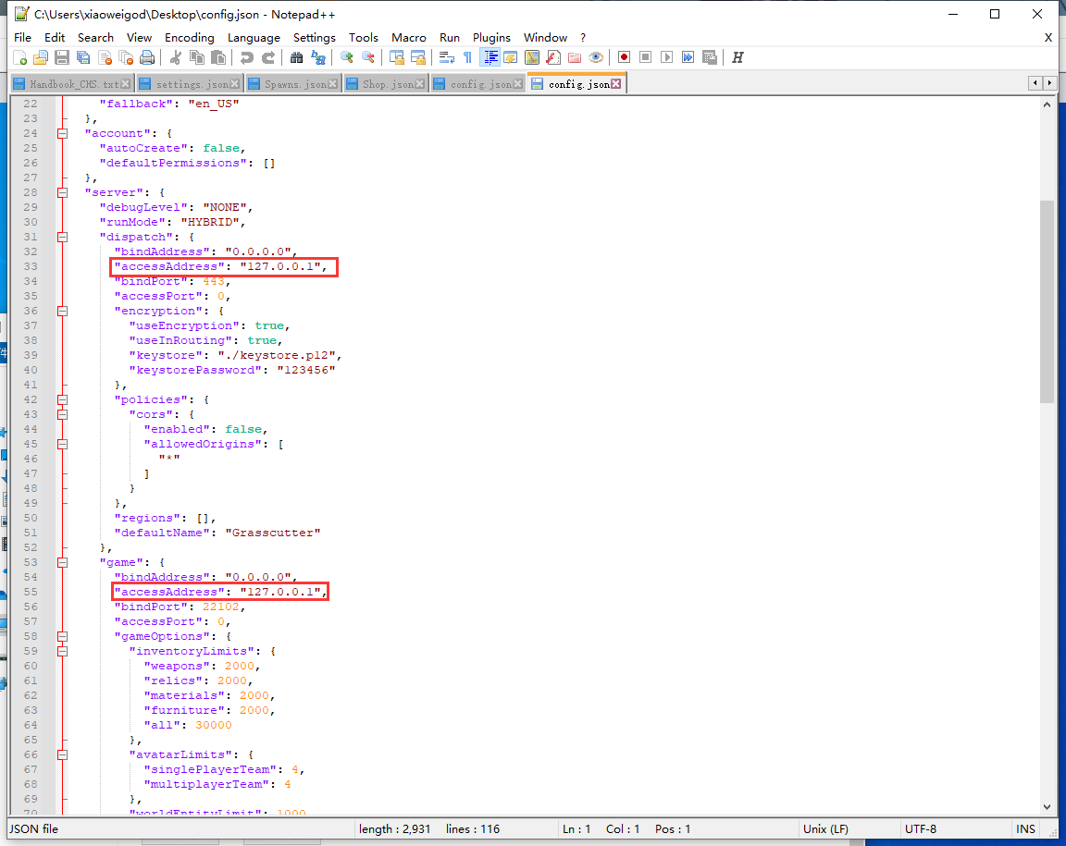Click the Print toolbar icon
This screenshot has height=846, width=1066.
point(147,57)
